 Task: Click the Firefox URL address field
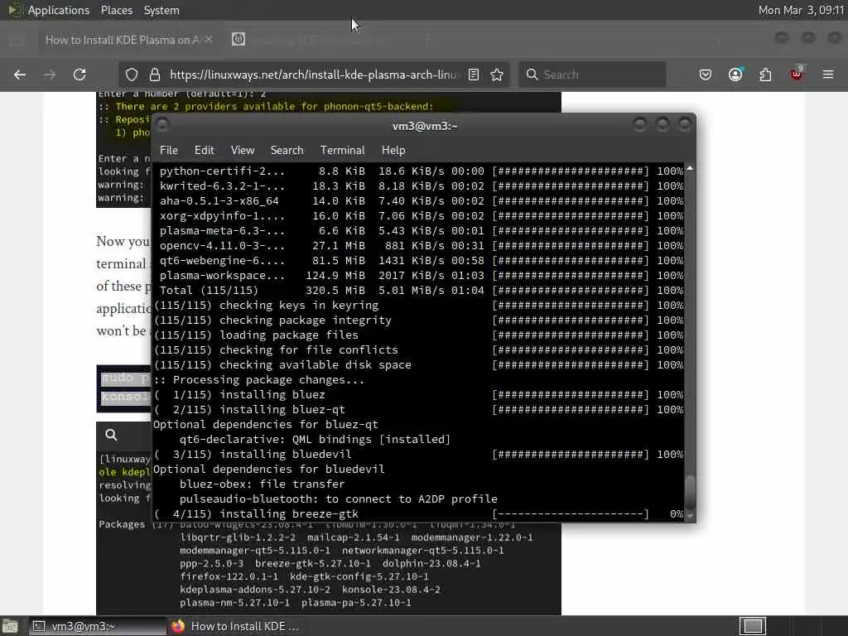pos(316,75)
